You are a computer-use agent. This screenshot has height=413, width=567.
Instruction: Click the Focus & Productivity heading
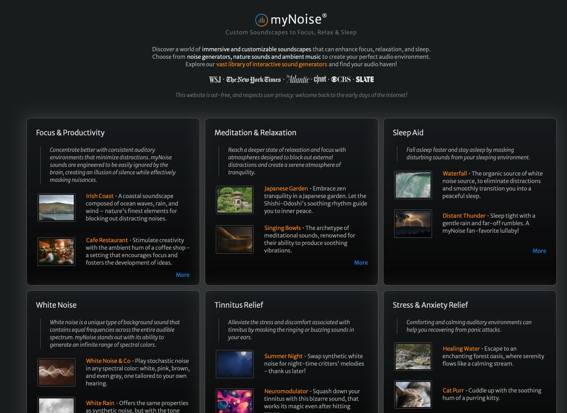tap(70, 133)
